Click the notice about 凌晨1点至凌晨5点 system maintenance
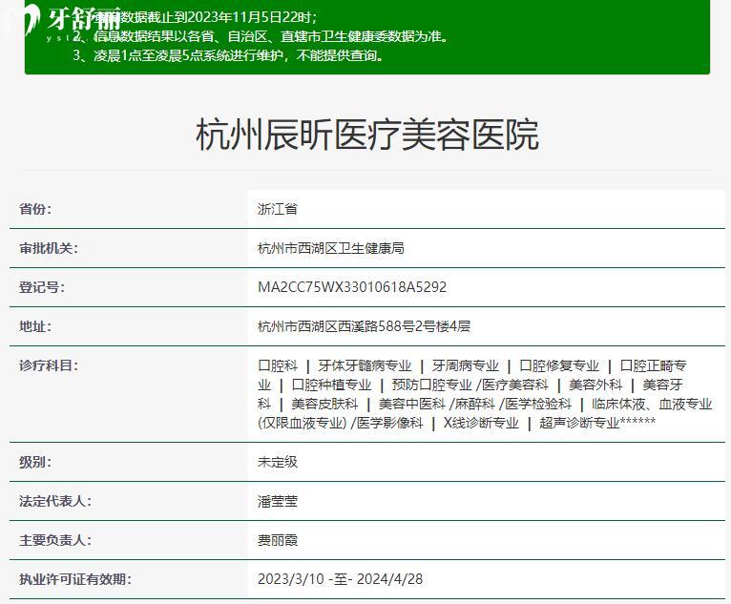This screenshot has width=731, height=604. coord(229,56)
